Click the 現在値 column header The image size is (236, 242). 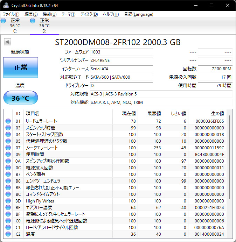coord(125,114)
